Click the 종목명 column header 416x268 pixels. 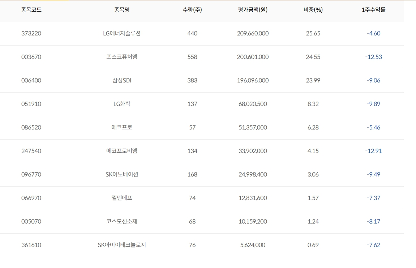coord(122,10)
